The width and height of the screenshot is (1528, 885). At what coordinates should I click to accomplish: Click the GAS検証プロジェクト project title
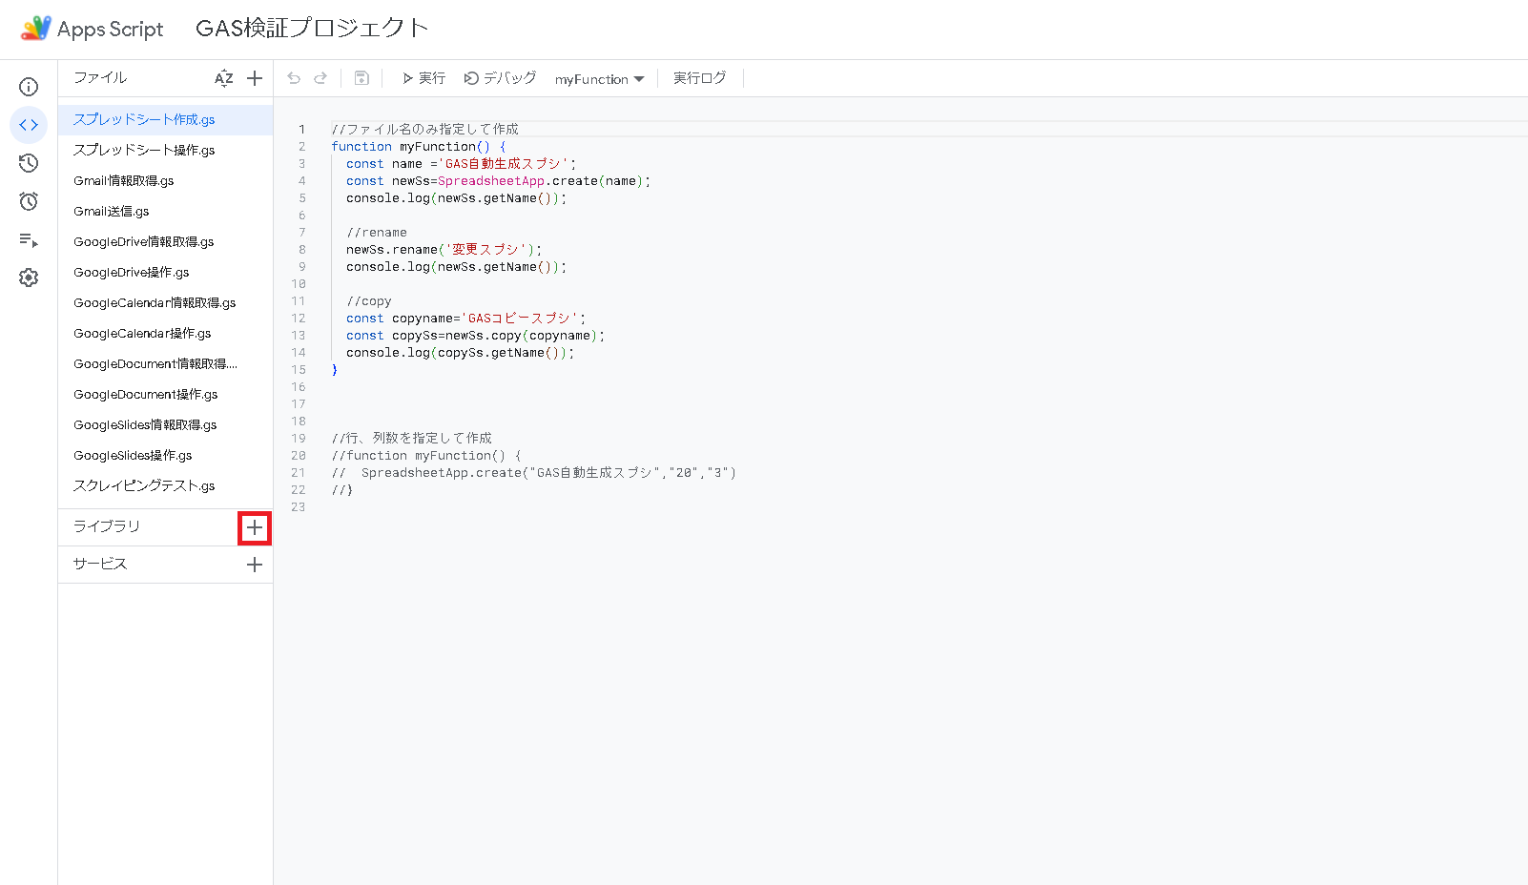pos(312,29)
